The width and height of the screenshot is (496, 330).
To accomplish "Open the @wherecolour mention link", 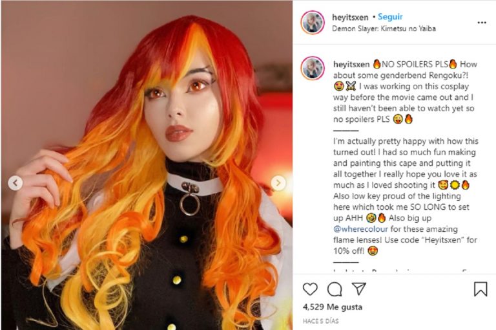I will (360, 229).
